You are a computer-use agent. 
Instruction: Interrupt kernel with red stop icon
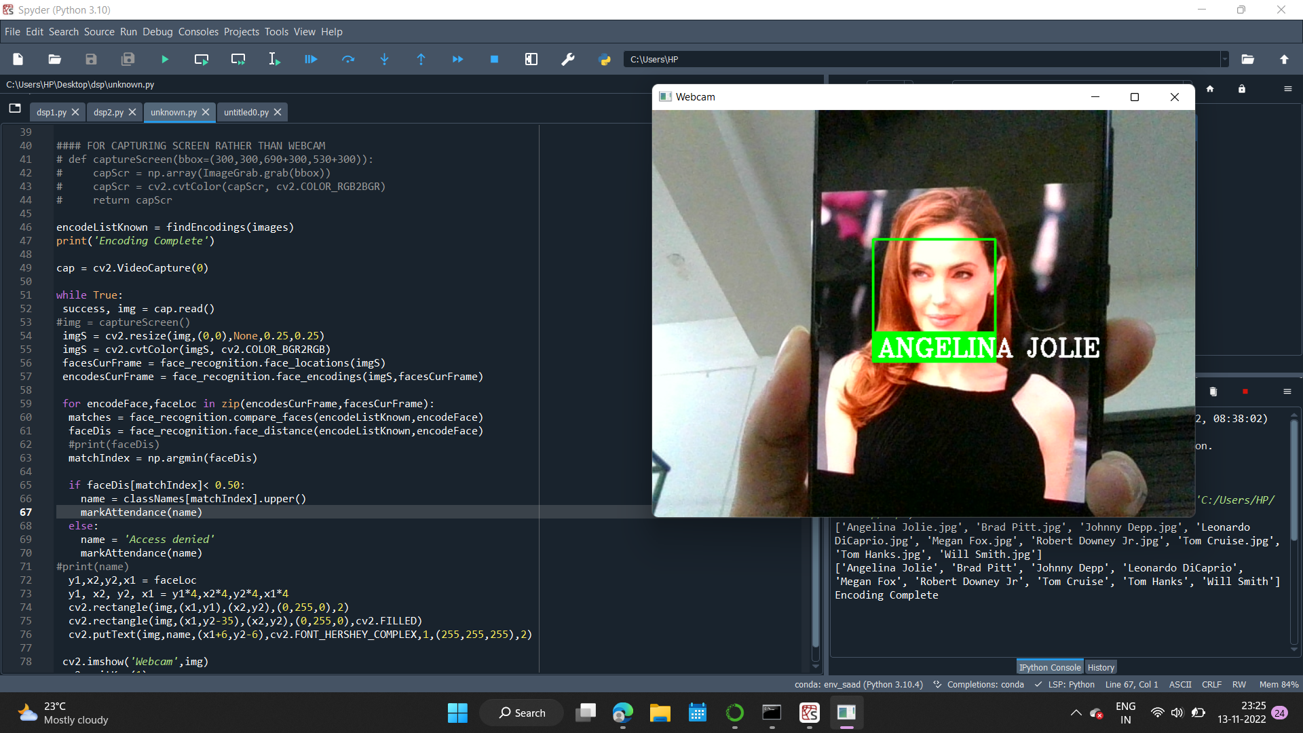pos(1245,392)
